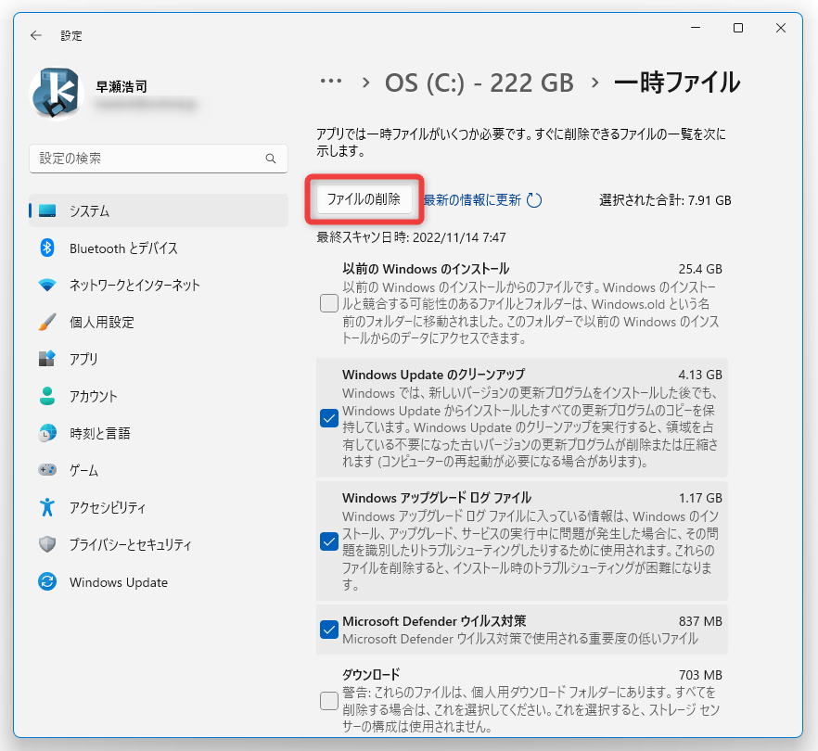This screenshot has height=751, width=818.
Task: Click the 1.17 GB size value
Action: point(700,498)
